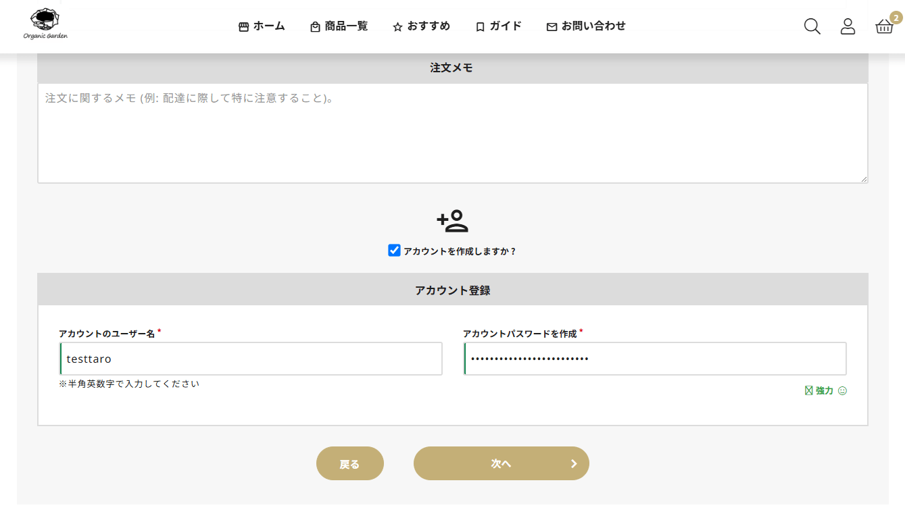The image size is (905, 514).
Task: Focus the アカウントパスワードを作成 field
Action: pyautogui.click(x=654, y=359)
